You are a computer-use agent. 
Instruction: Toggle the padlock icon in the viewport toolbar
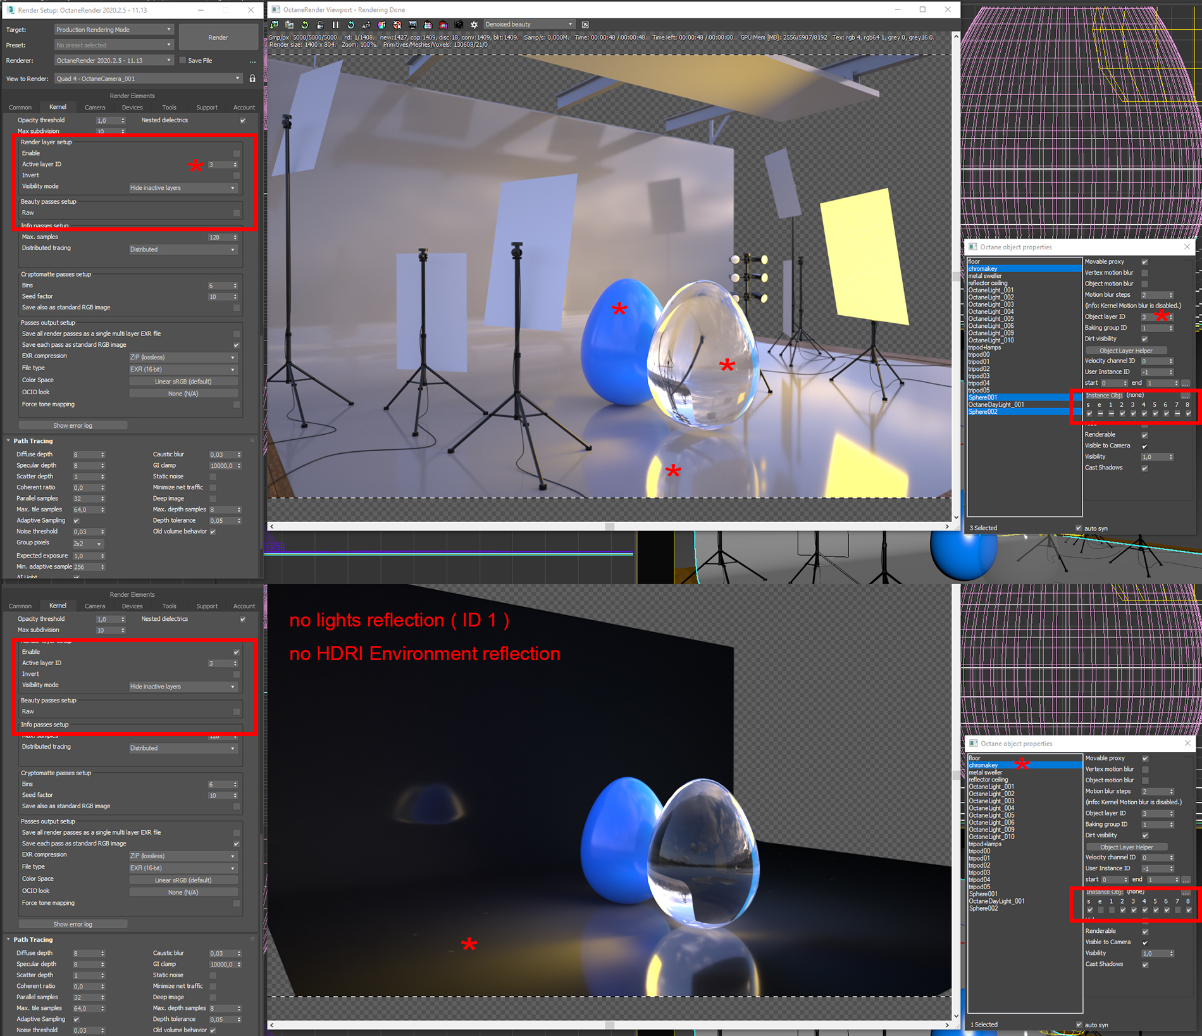[x=320, y=25]
